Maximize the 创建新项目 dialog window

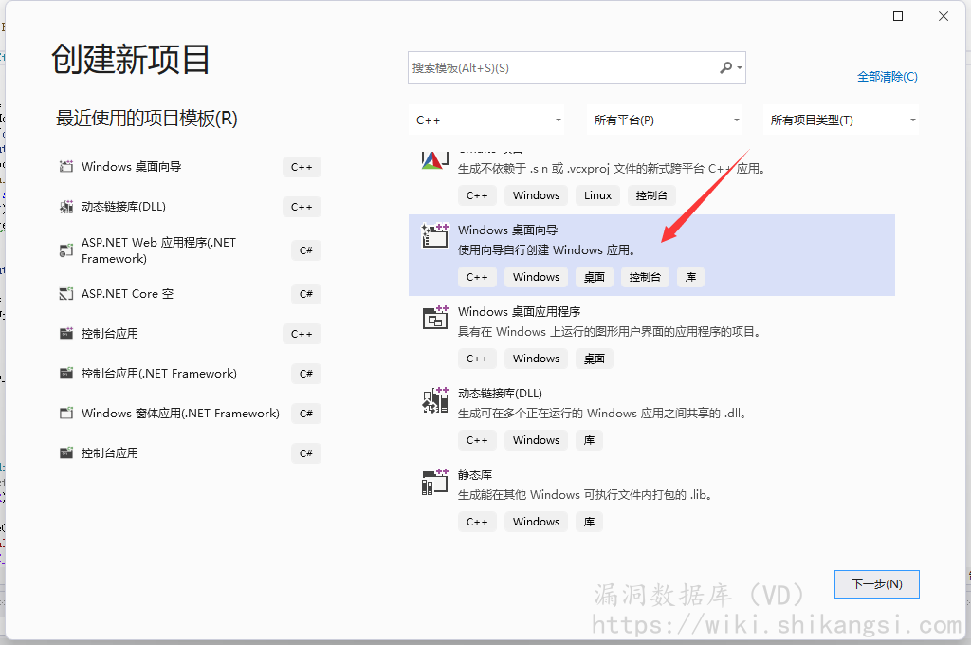(898, 16)
